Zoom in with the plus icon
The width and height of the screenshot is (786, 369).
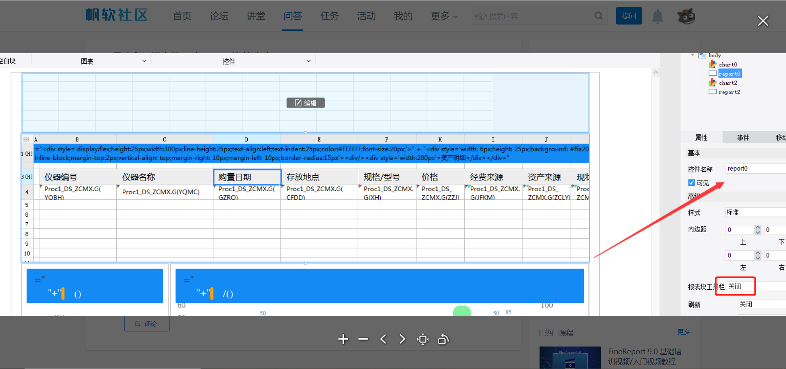click(x=343, y=339)
